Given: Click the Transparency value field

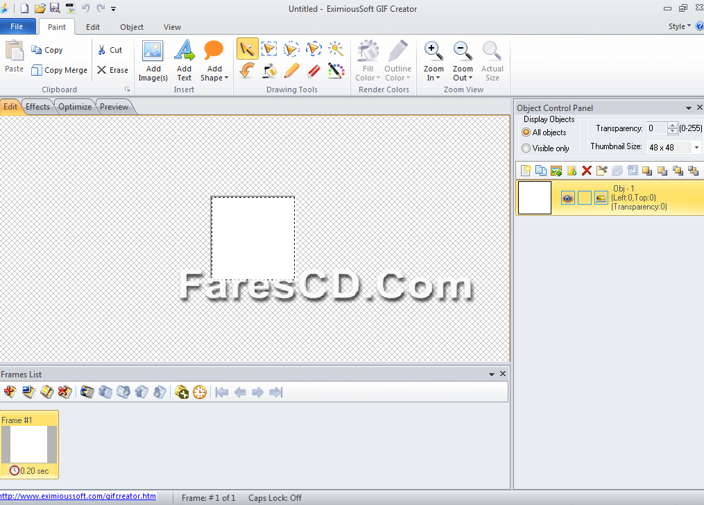Looking at the screenshot, I should coord(658,128).
